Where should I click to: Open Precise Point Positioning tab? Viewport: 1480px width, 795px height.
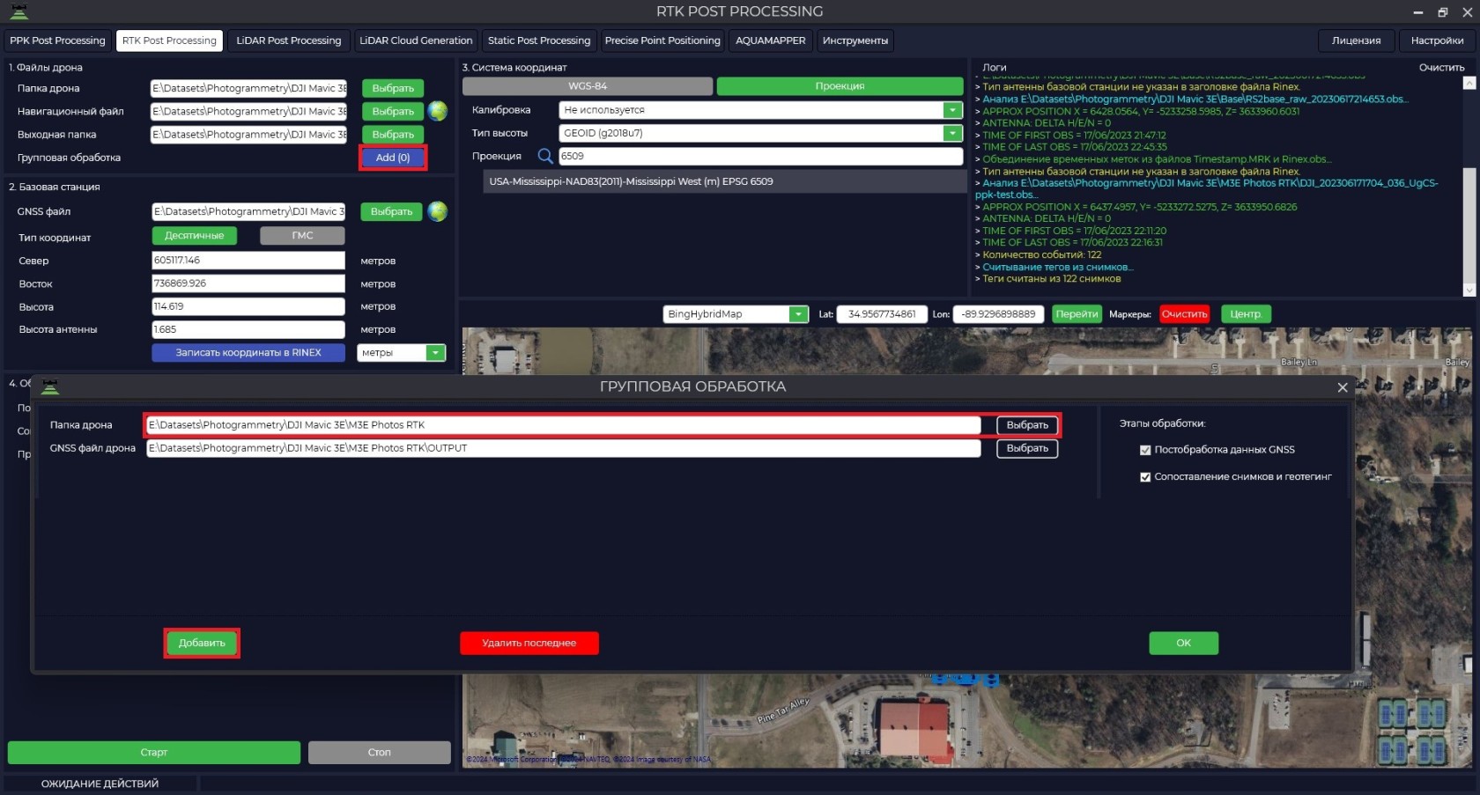[662, 40]
